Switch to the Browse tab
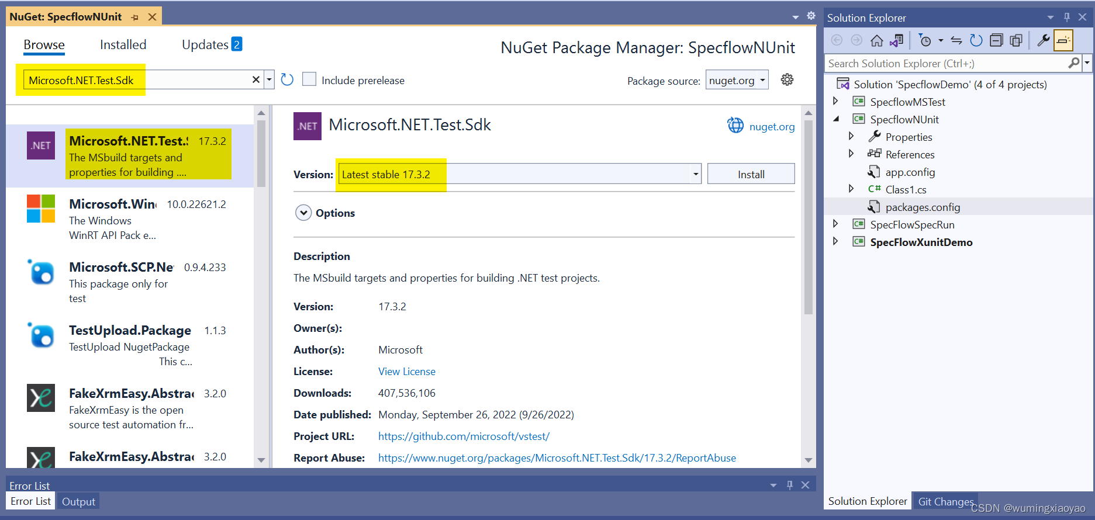The image size is (1095, 520). (44, 45)
